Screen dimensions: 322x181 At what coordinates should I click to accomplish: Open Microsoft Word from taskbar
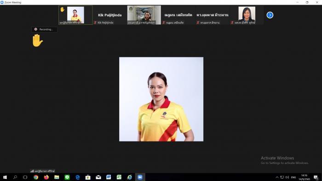(109, 177)
